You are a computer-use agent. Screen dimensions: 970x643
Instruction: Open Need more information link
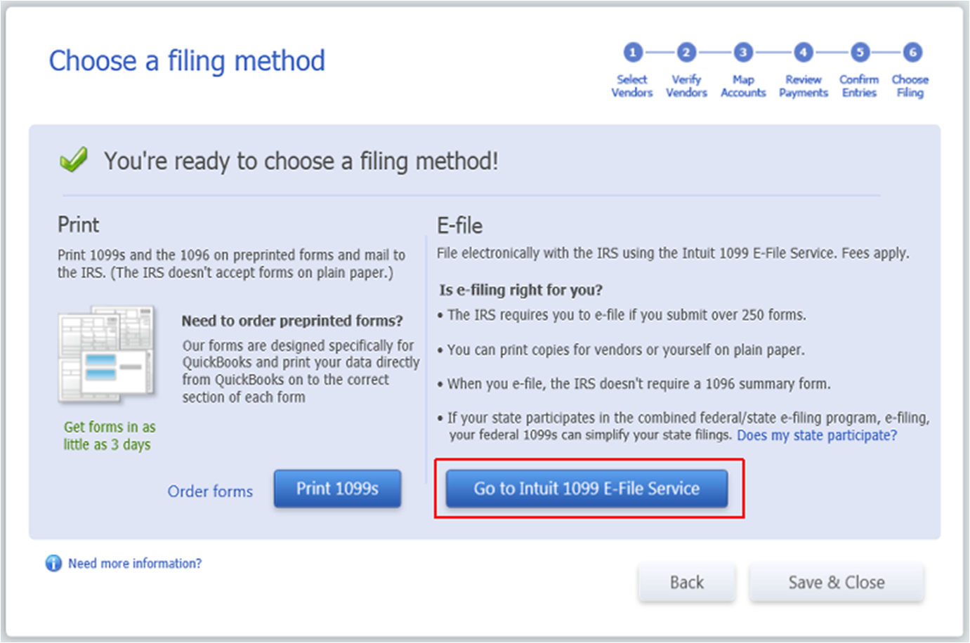(x=135, y=563)
